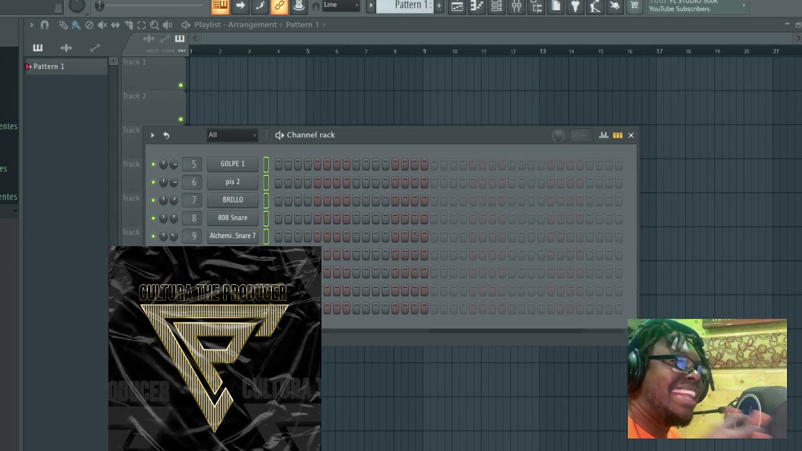
Task: Click the GOLPE 1 channel button
Action: pos(232,164)
